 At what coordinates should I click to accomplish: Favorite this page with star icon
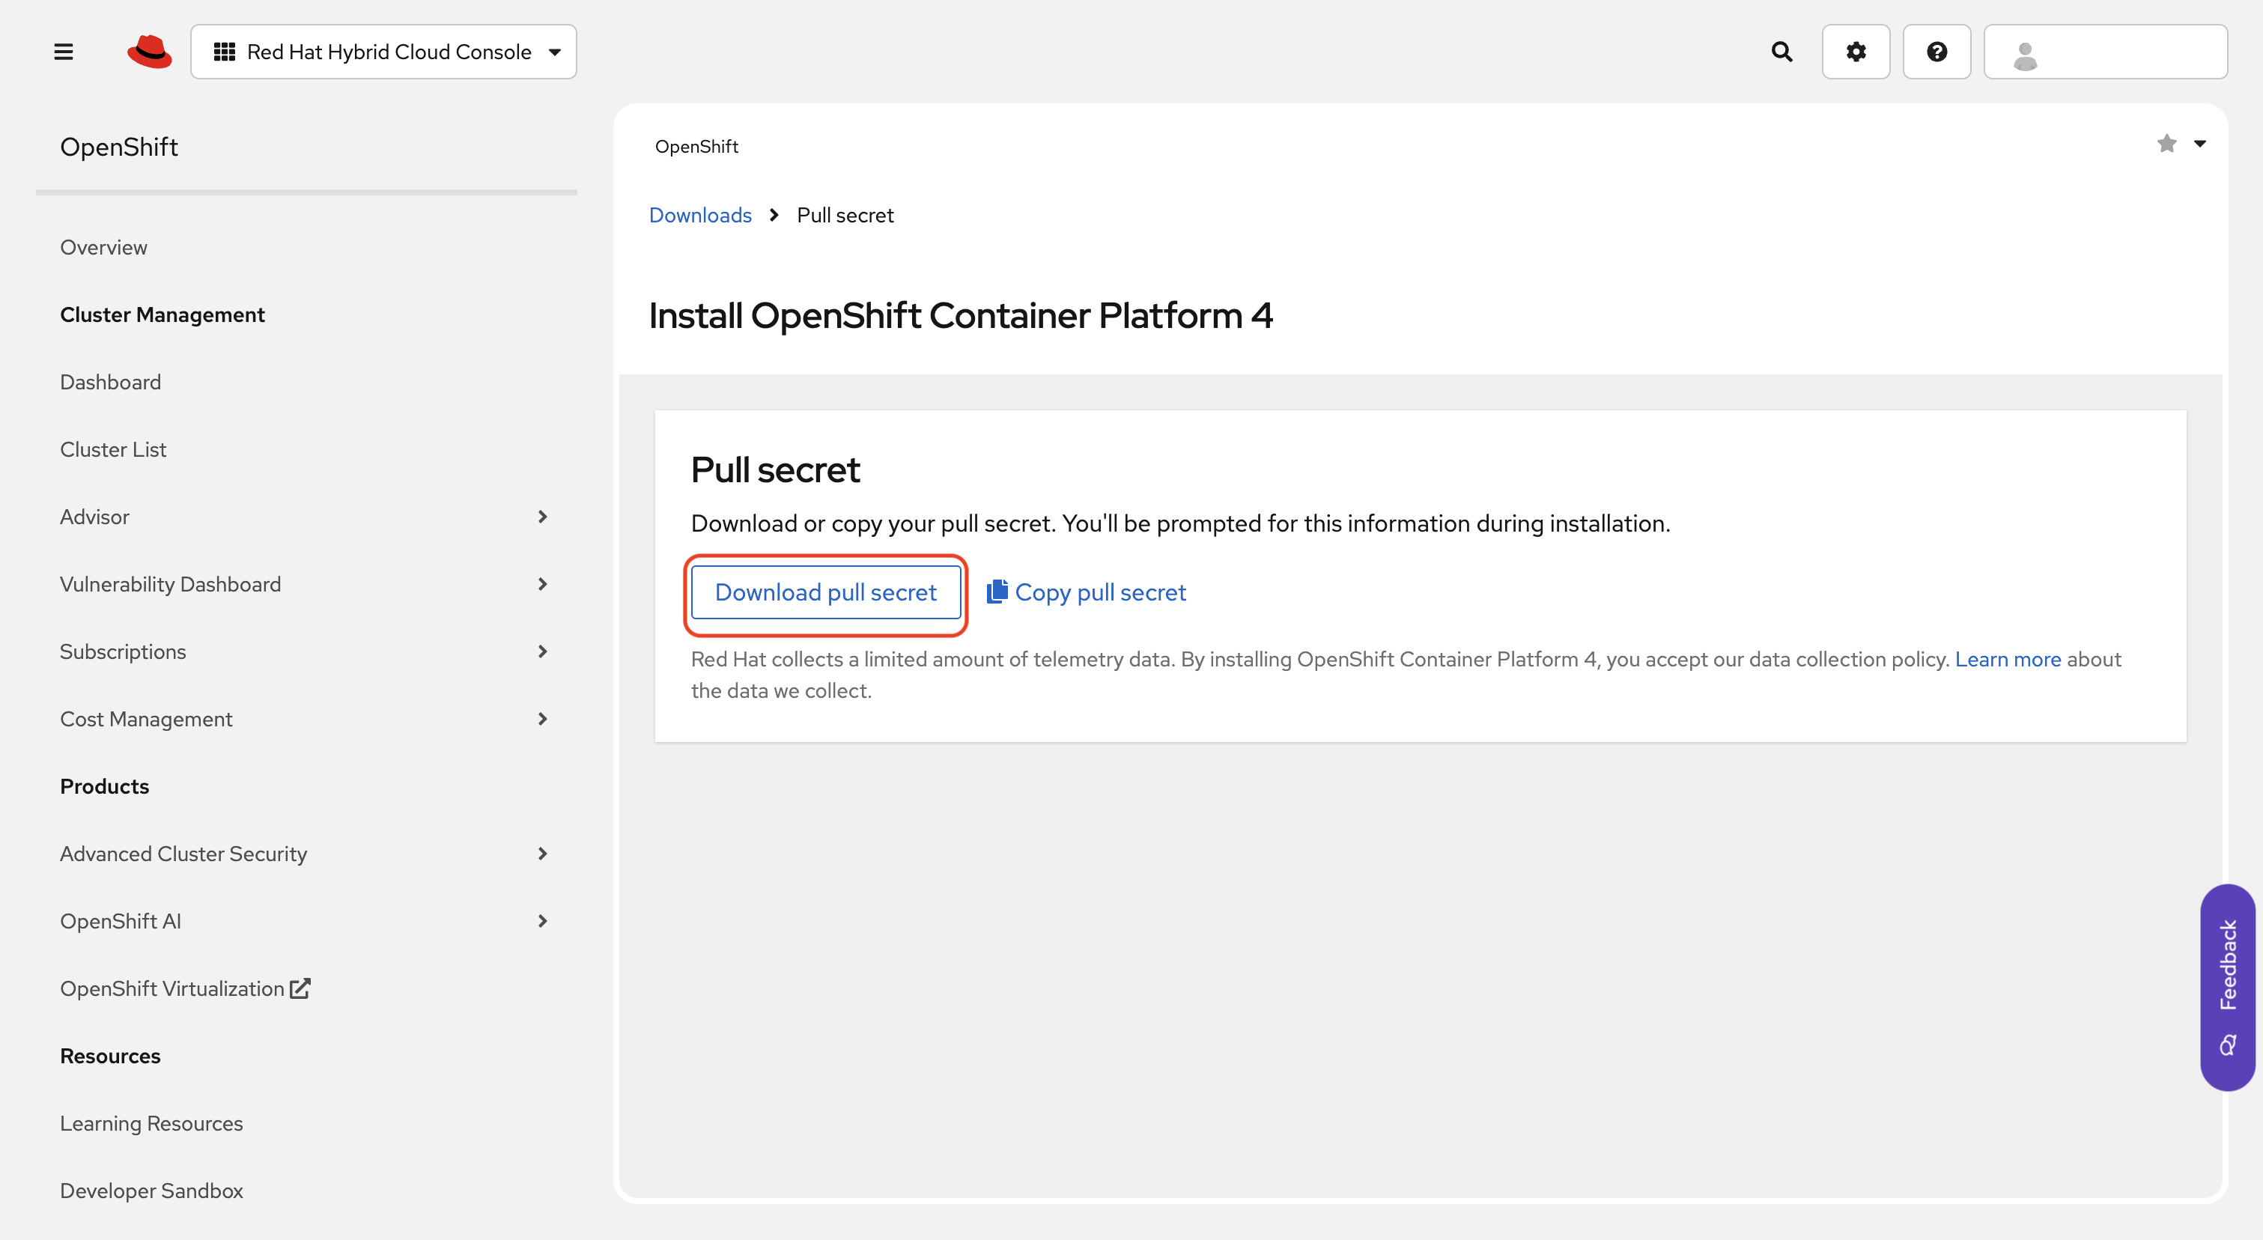[2166, 144]
